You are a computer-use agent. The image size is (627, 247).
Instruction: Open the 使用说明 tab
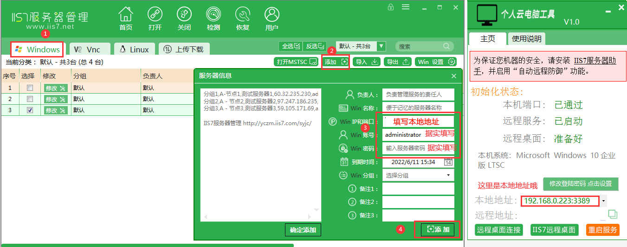tap(526, 38)
